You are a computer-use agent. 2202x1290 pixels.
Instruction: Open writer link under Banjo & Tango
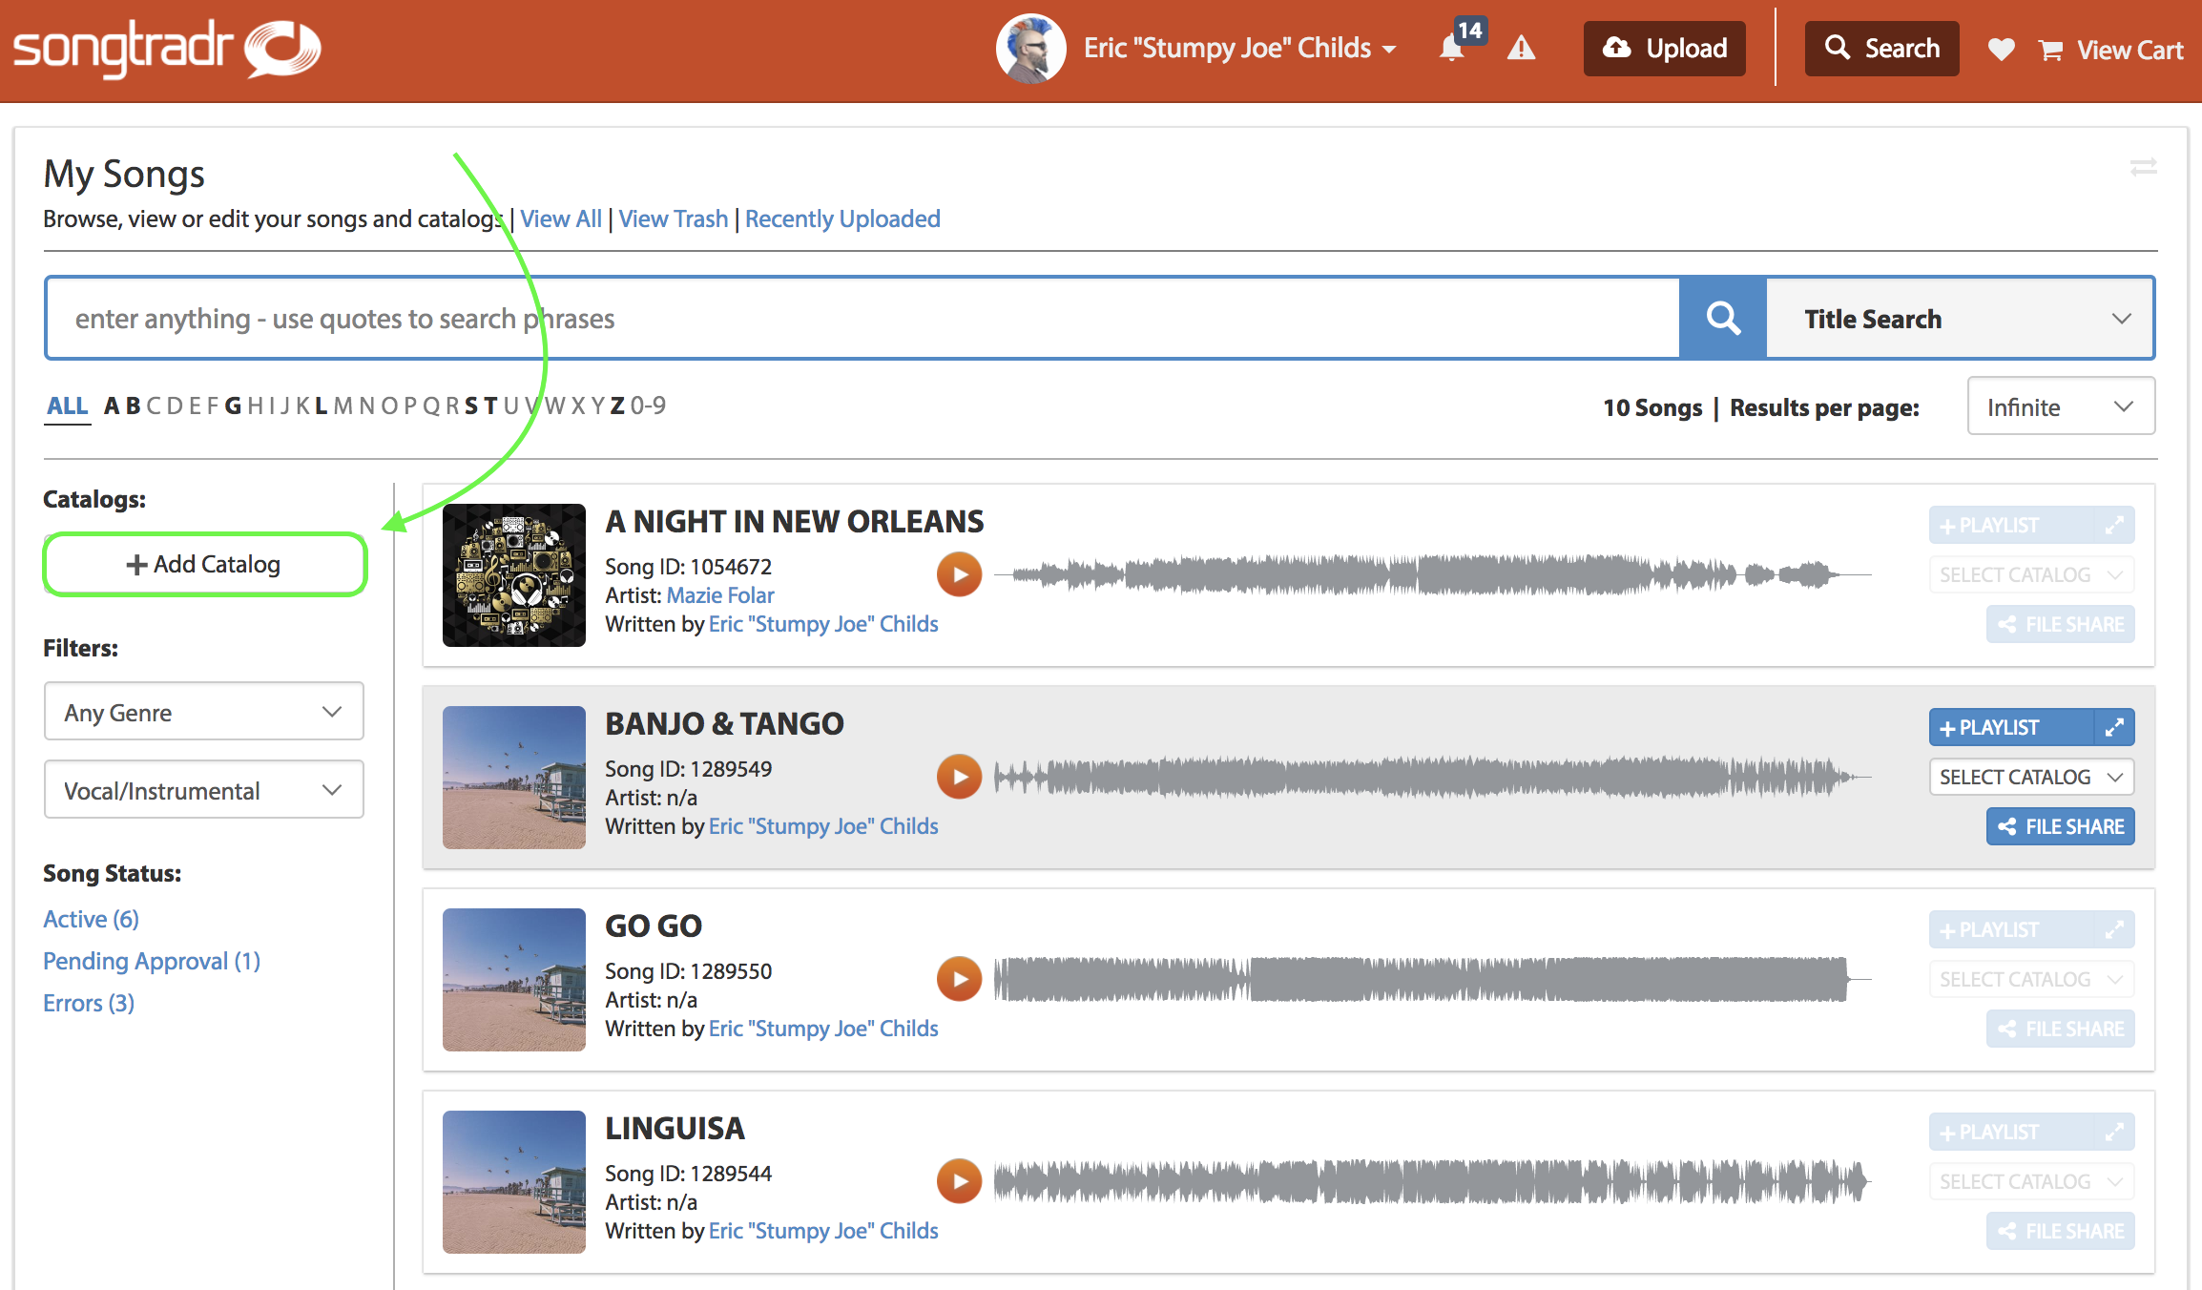[823, 826]
